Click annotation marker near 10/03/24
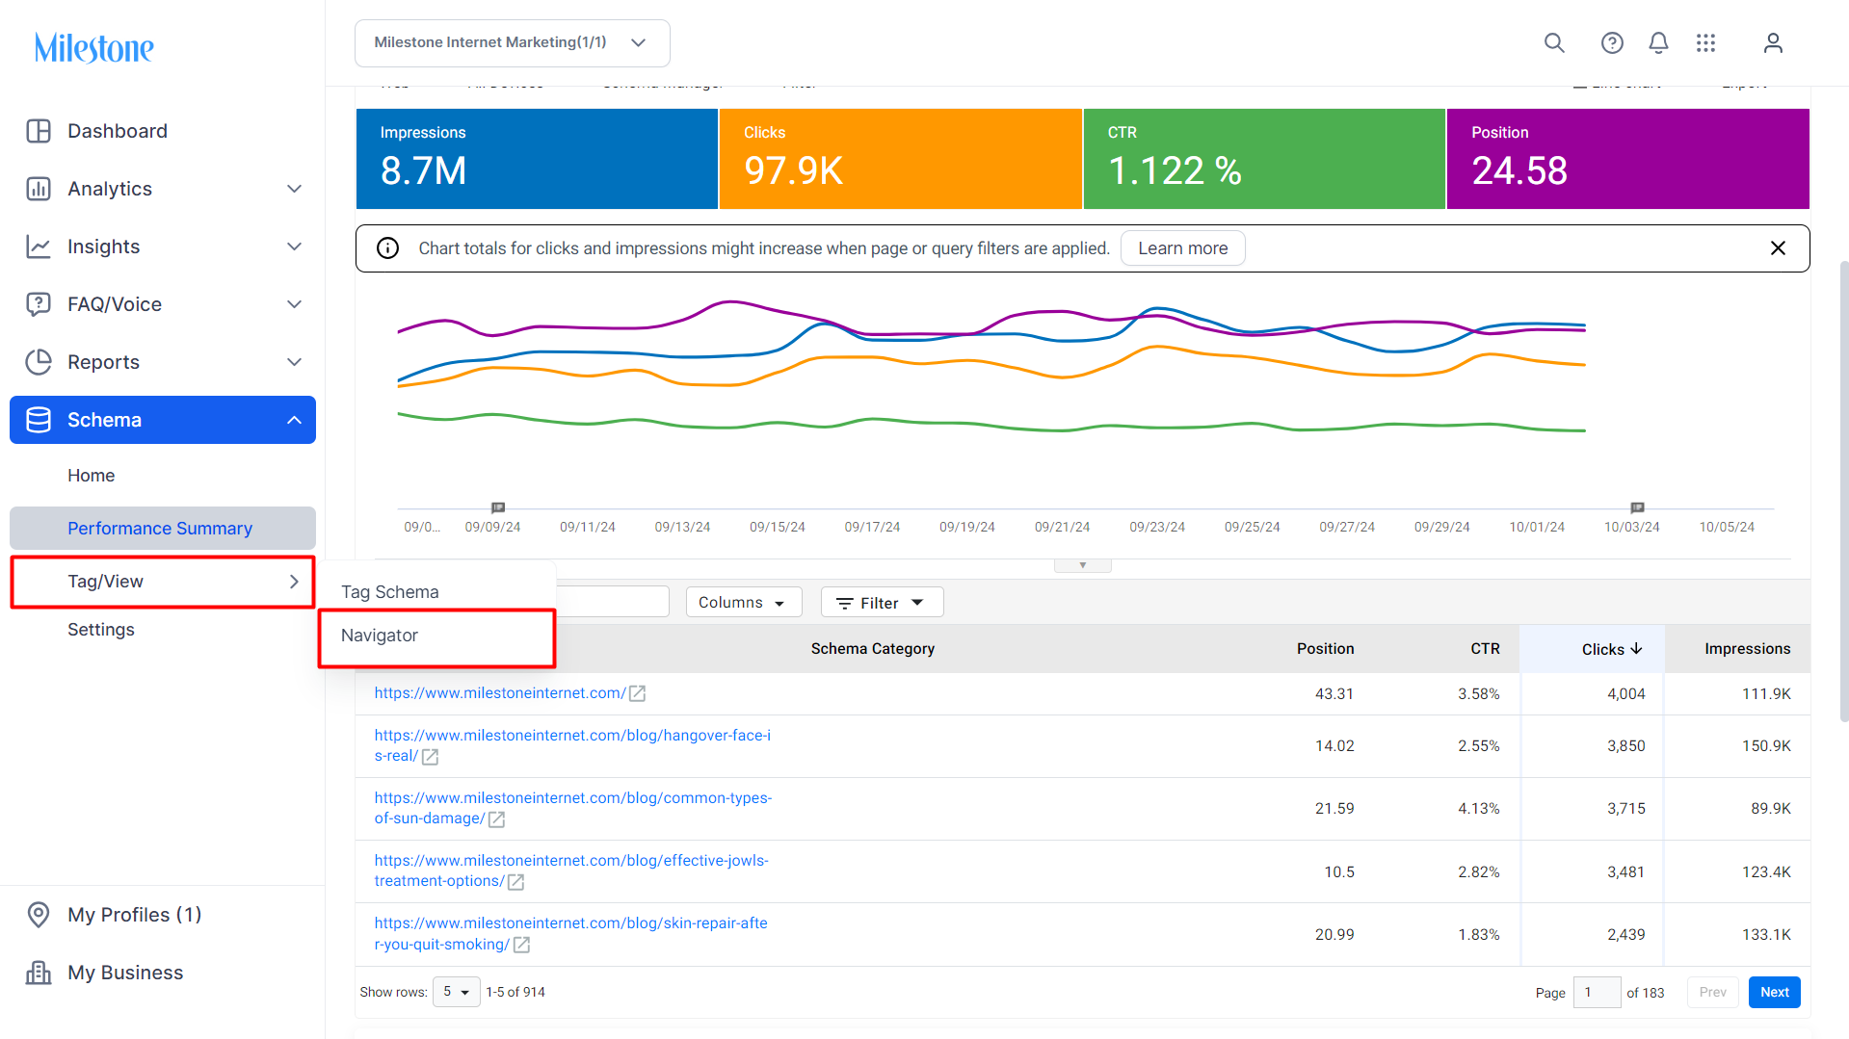The image size is (1849, 1039). 1637,507
